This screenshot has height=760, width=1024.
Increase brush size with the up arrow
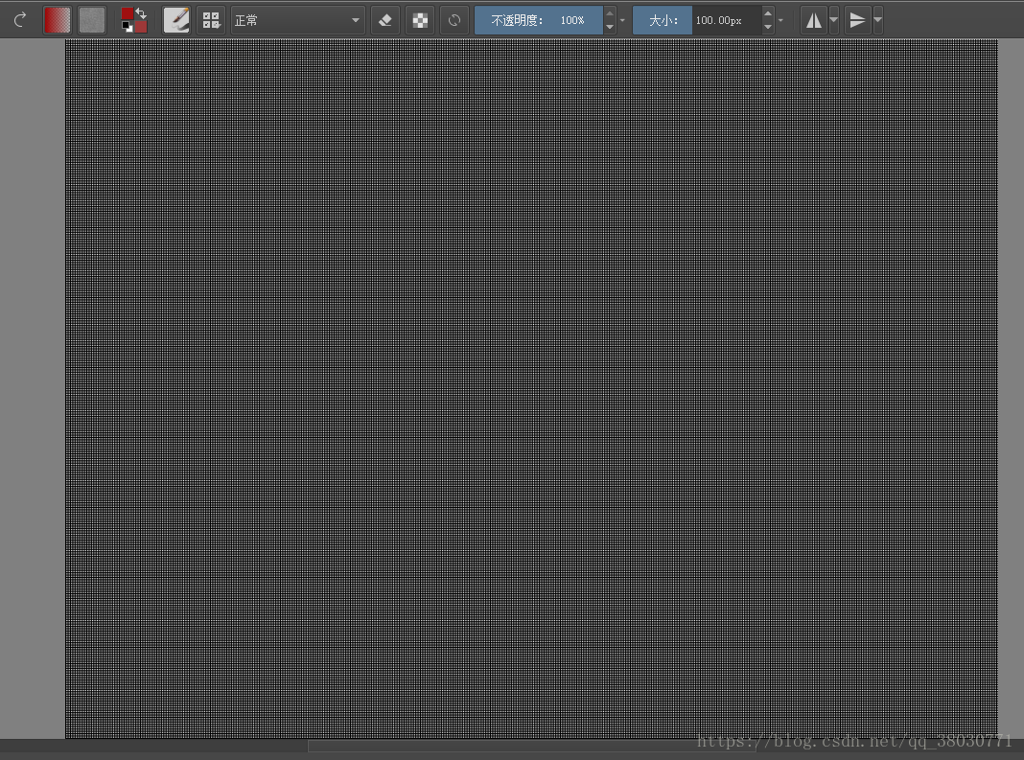click(x=768, y=13)
